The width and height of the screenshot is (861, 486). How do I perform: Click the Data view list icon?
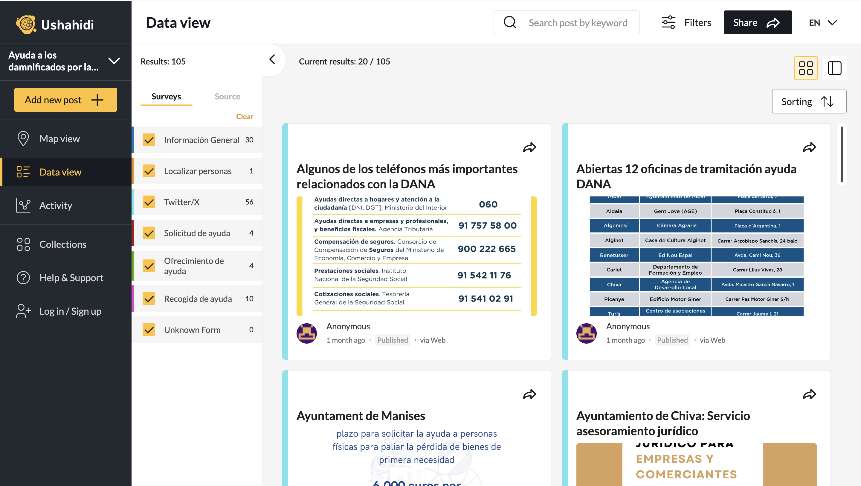[23, 172]
